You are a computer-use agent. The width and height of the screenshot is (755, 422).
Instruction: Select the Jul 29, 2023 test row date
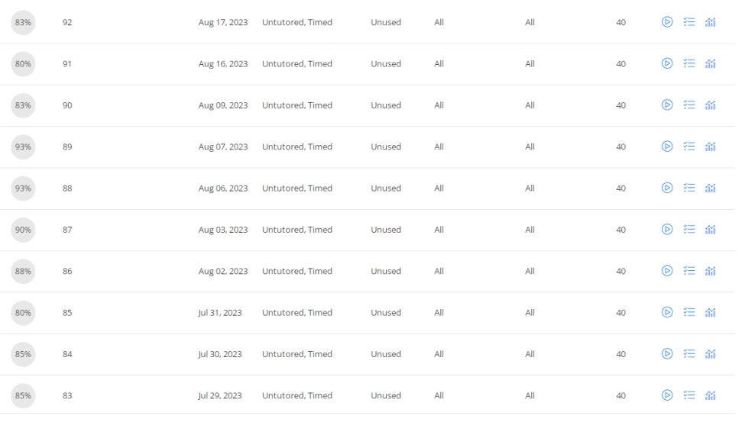(x=220, y=395)
